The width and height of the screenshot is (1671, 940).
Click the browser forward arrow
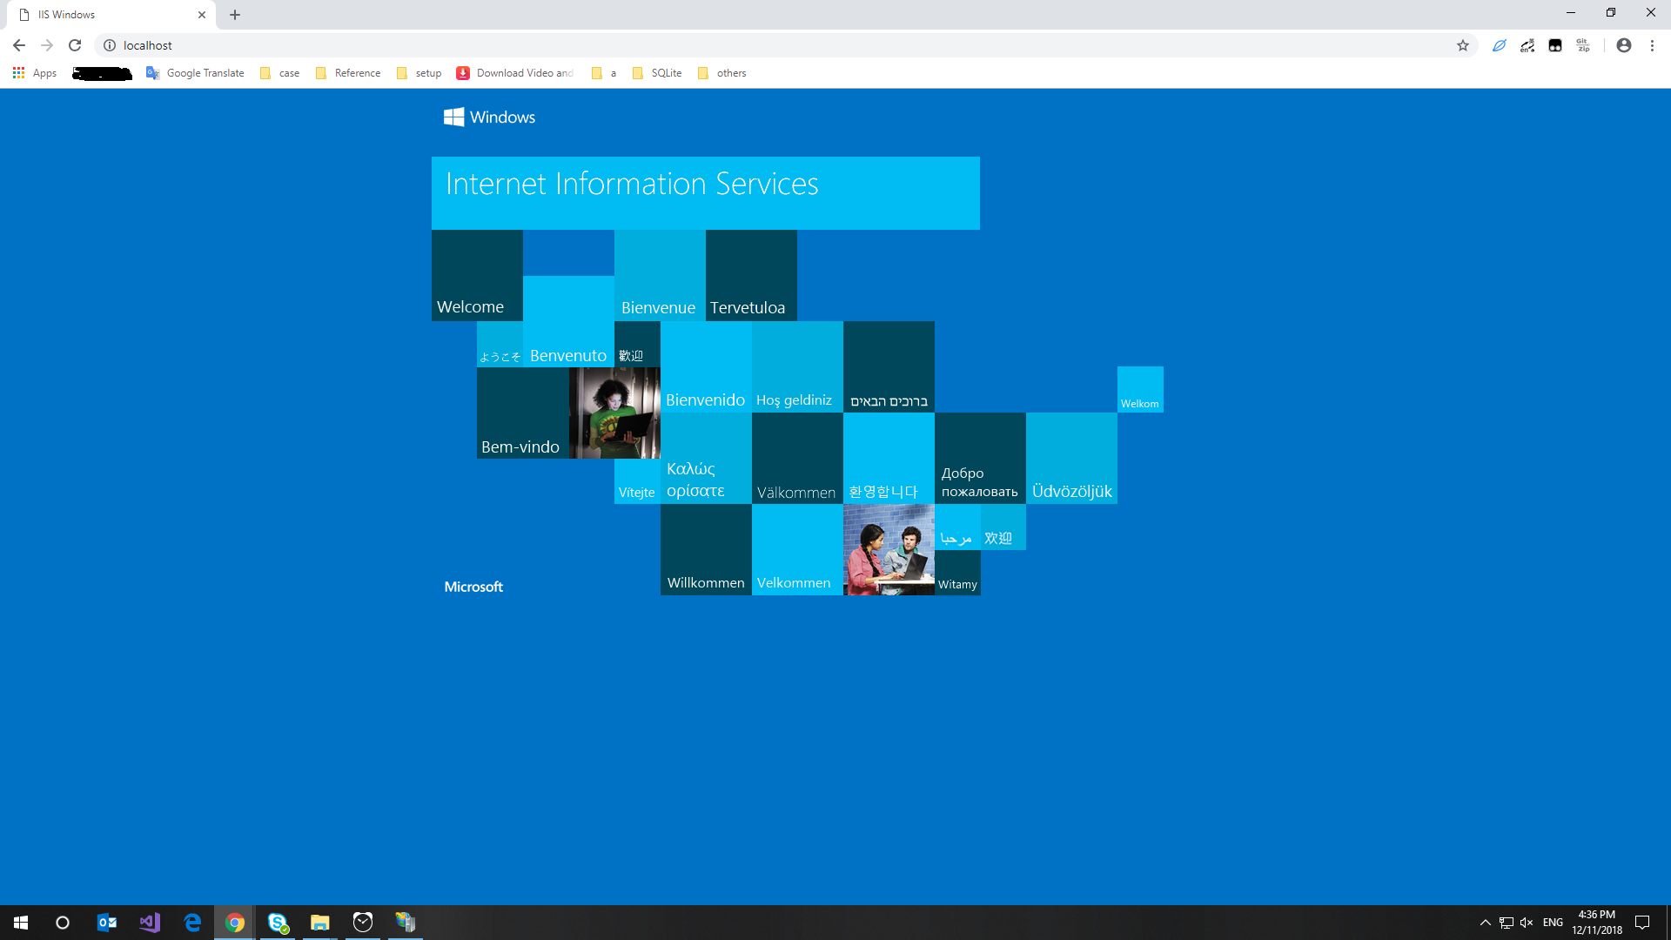tap(47, 45)
